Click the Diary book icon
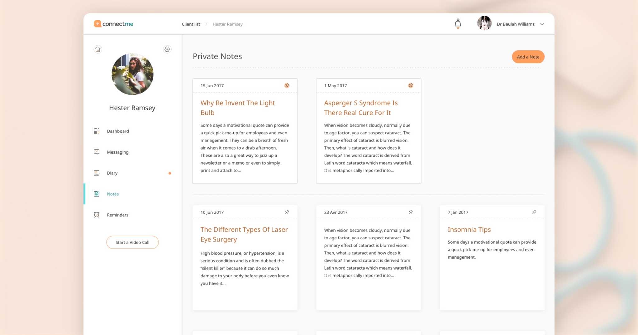The width and height of the screenshot is (638, 335). tap(97, 173)
